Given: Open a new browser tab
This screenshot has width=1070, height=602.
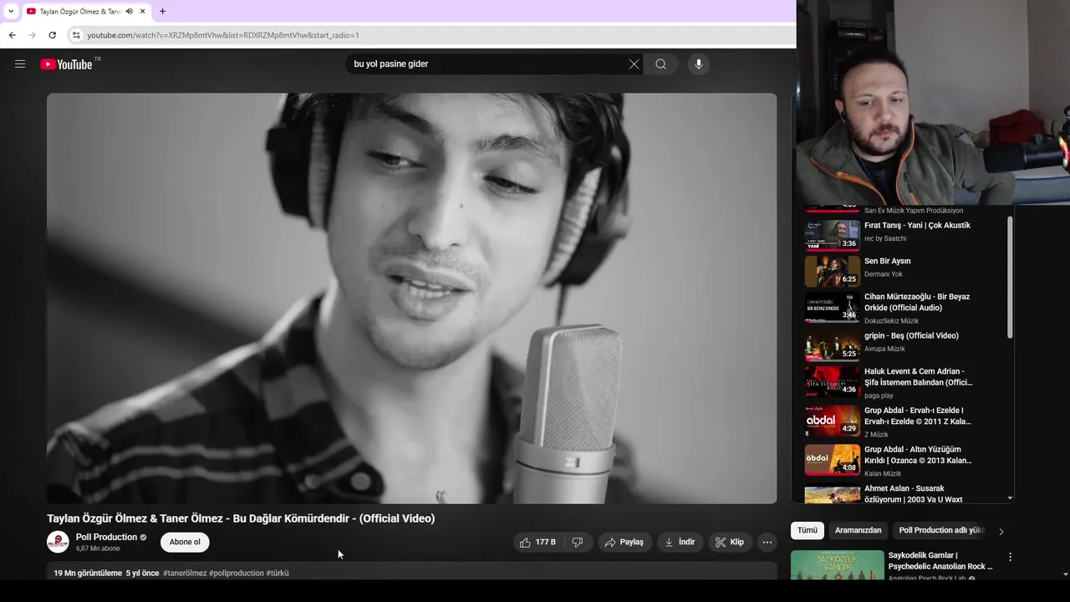Looking at the screenshot, I should (x=162, y=12).
